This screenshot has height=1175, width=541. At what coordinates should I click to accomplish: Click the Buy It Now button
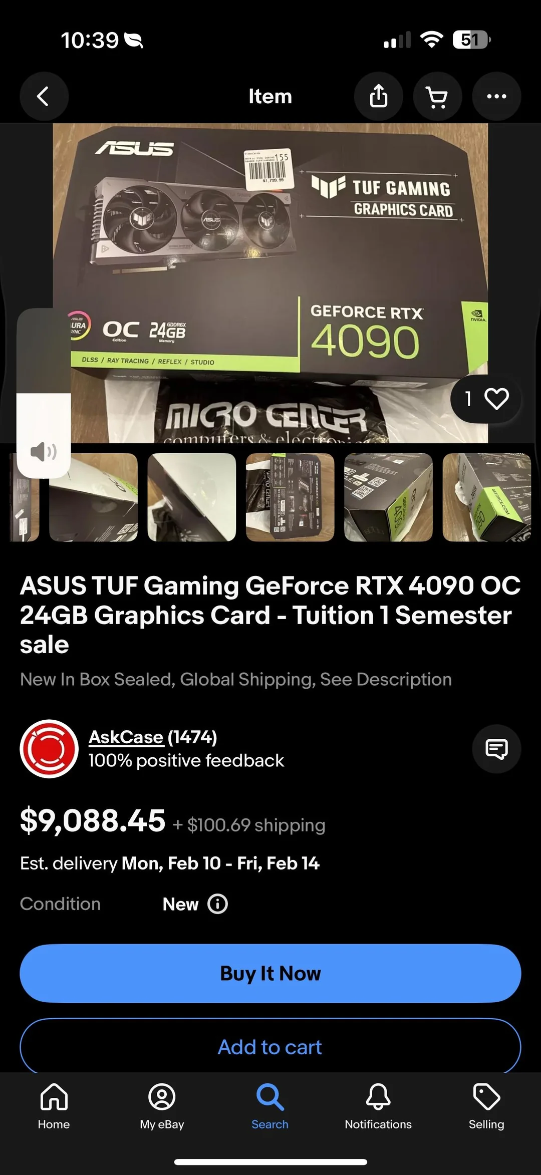tap(270, 973)
